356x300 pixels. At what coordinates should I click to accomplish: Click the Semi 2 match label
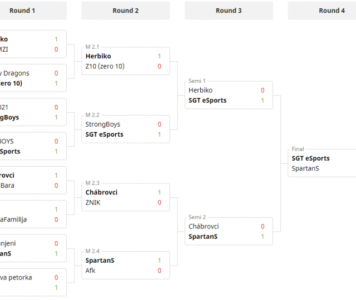click(197, 217)
